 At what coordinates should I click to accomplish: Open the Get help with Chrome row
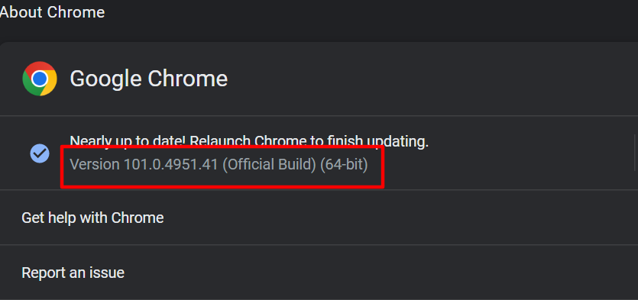pos(319,218)
